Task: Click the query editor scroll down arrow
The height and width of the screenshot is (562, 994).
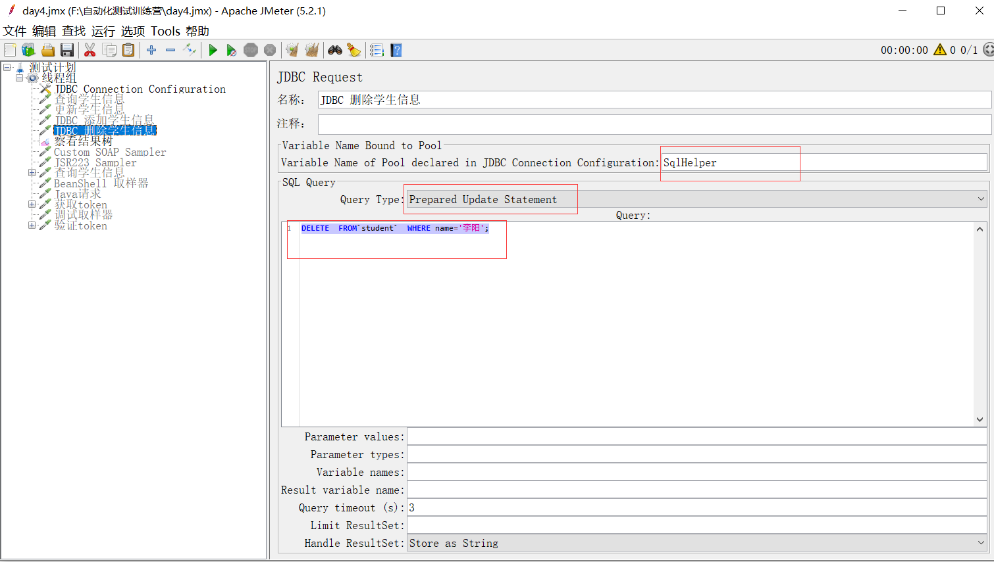Action: (980, 419)
